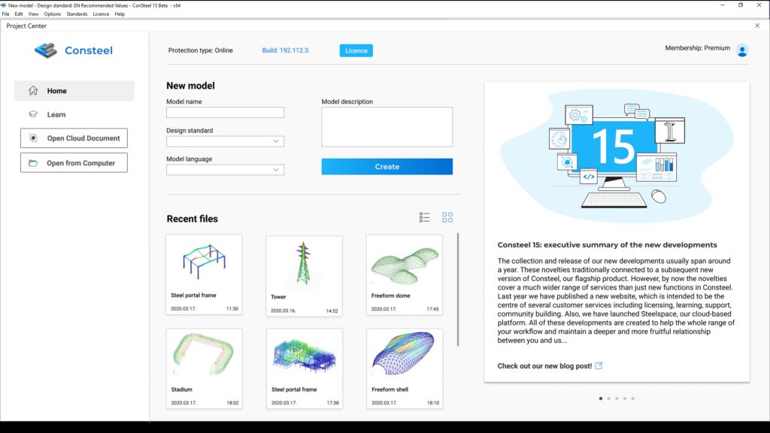The width and height of the screenshot is (770, 433).
Task: Click the Consteel 15 executive summary headline
Action: pos(607,245)
